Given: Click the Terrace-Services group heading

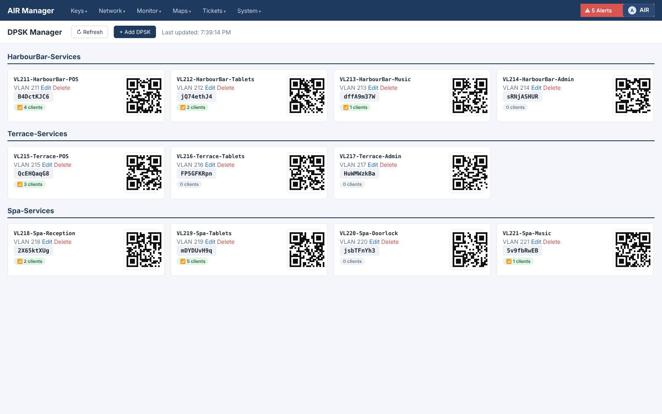Looking at the screenshot, I should click(x=37, y=134).
